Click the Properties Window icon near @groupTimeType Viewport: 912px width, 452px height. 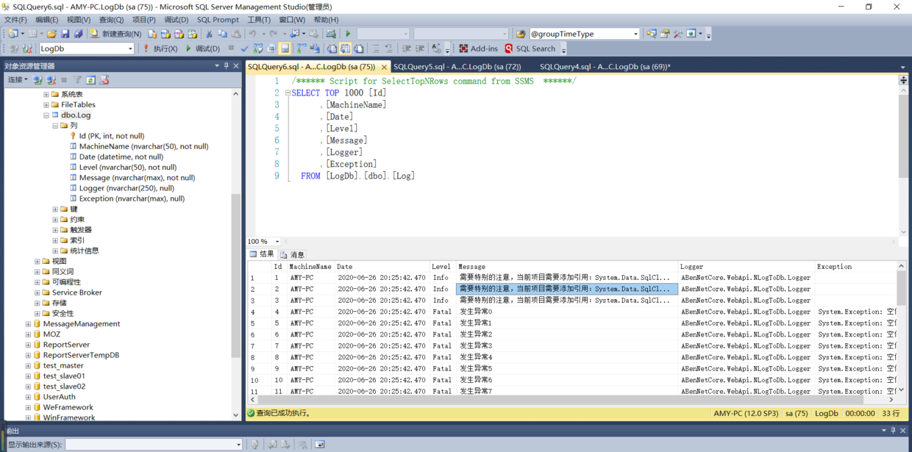(x=664, y=34)
